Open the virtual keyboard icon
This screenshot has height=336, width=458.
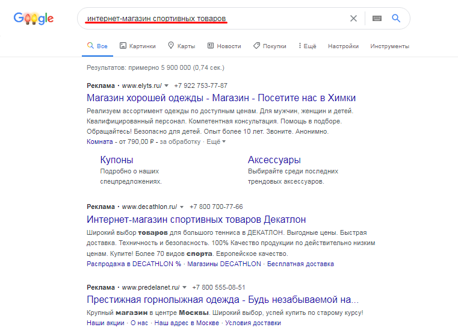377,19
